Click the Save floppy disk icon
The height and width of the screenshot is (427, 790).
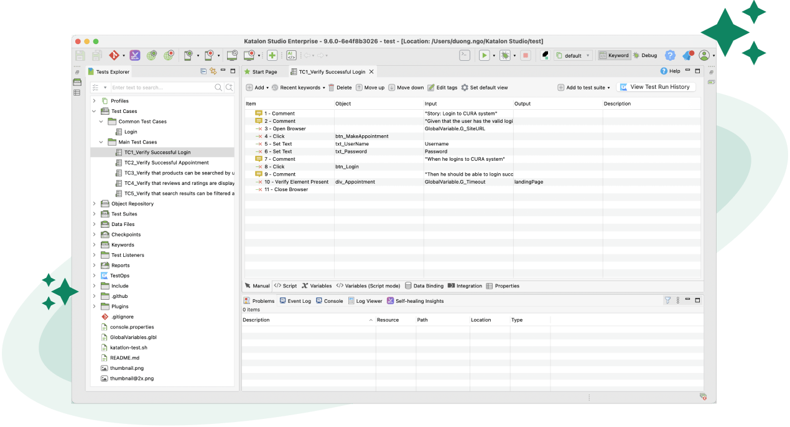[80, 55]
